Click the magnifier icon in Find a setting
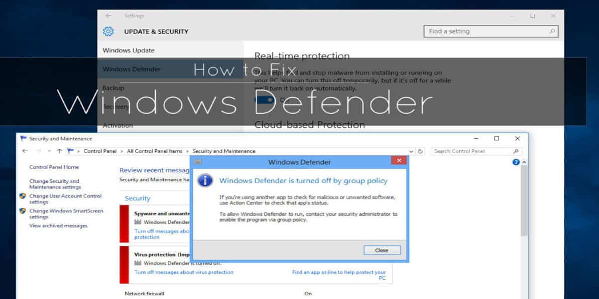 (x=551, y=31)
